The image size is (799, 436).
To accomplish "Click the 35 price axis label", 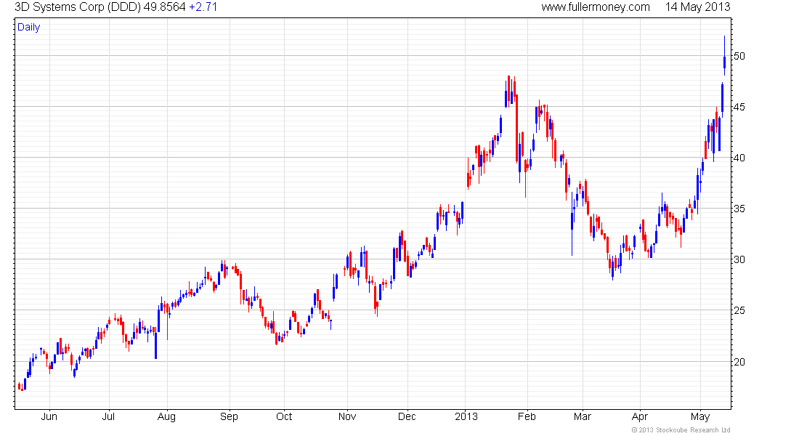I will [739, 209].
